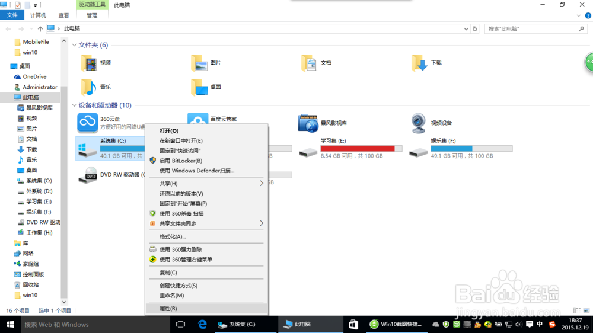Image resolution: width=593 pixels, height=333 pixels.
Task: Go up one level with up arrow
Action: click(x=40, y=28)
